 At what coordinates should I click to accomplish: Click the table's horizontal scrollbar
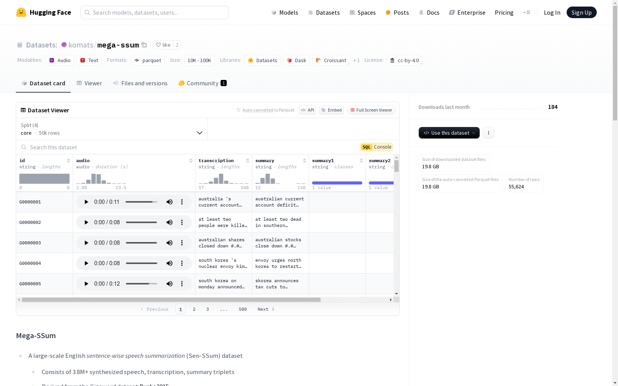[x=171, y=300]
